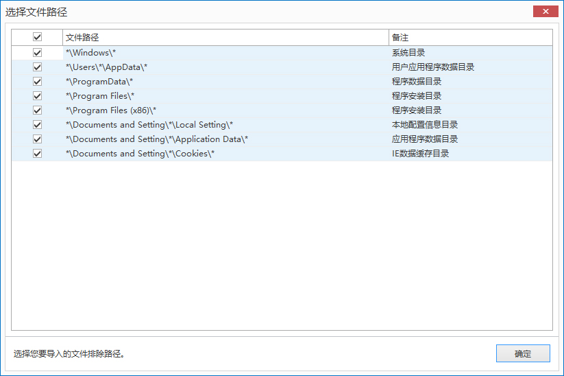564x376 pixels.
Task: Select the Documents and Setting Cookies path
Action: pyautogui.click(x=140, y=154)
